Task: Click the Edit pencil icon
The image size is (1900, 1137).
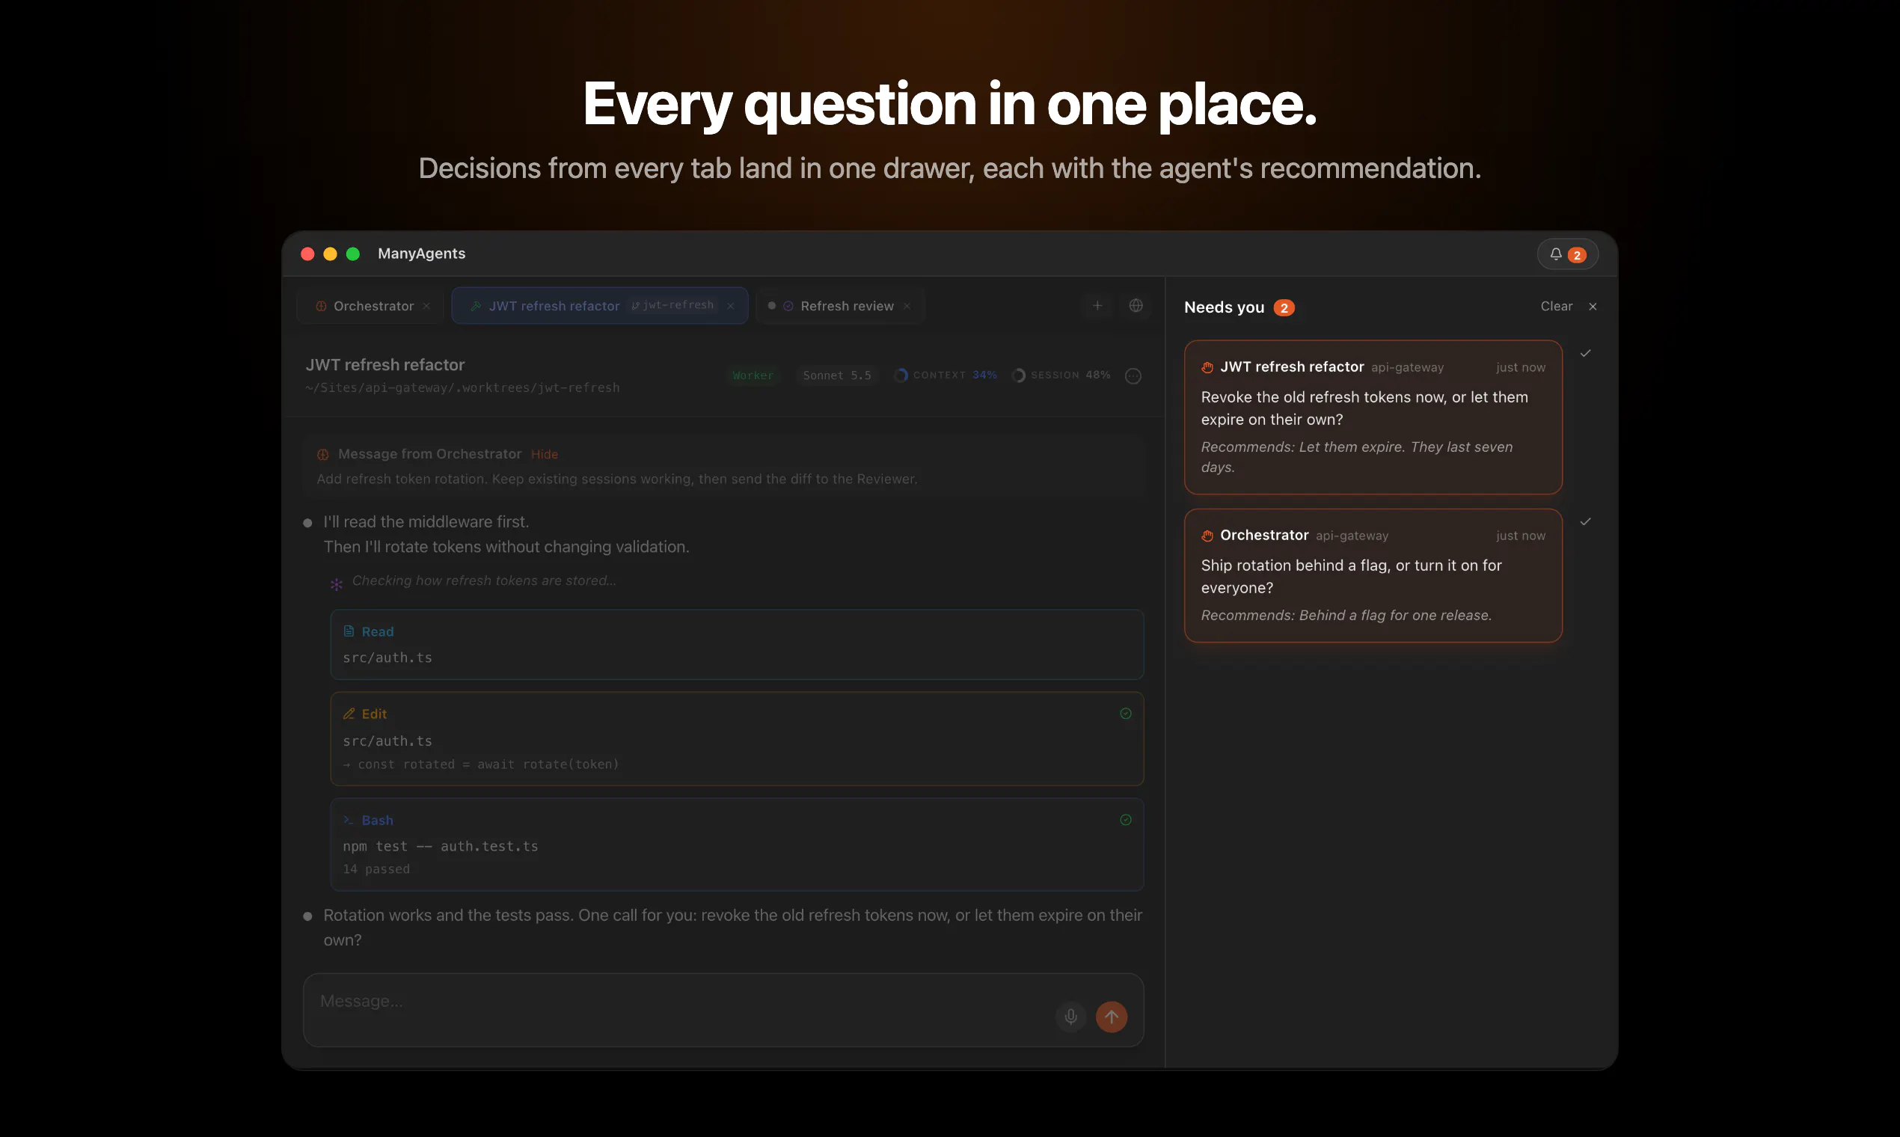Action: (x=349, y=714)
